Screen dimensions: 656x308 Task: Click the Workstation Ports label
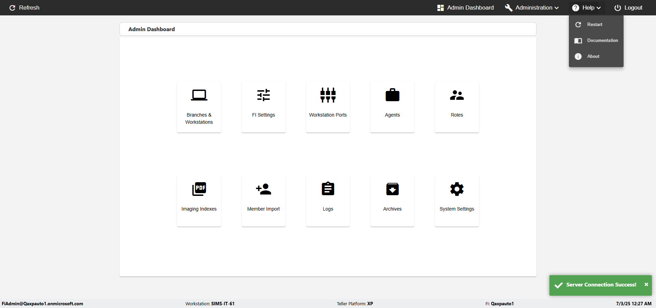click(328, 115)
